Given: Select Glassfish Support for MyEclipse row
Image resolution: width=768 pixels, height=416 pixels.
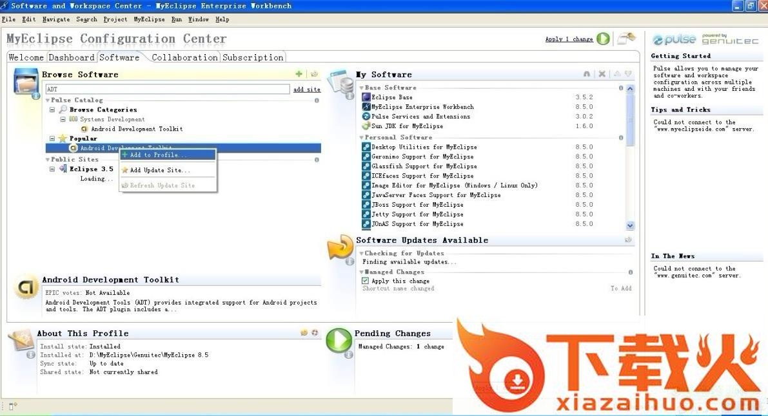Looking at the screenshot, I should coord(478,166).
